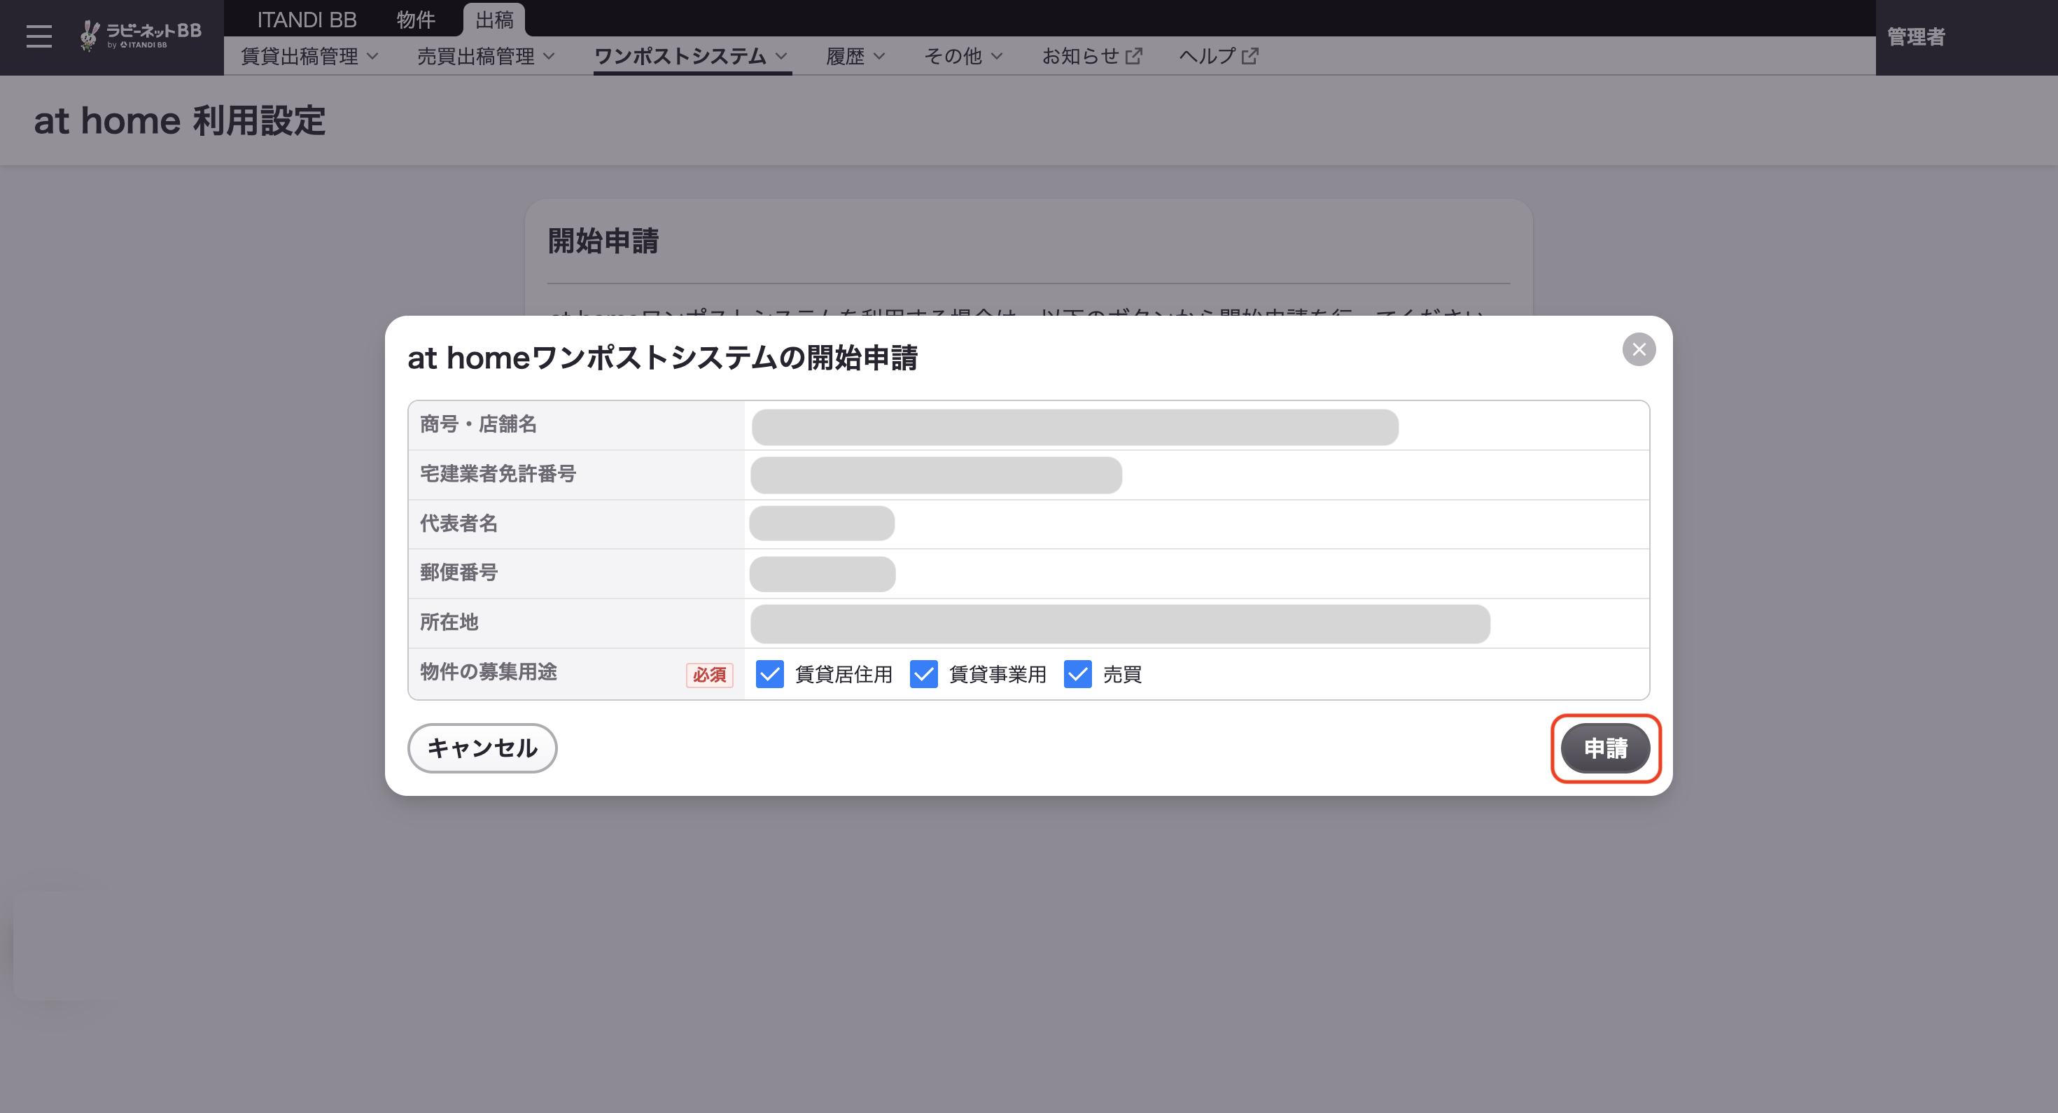Click the キャンセル button
This screenshot has width=2058, height=1113.
click(482, 748)
